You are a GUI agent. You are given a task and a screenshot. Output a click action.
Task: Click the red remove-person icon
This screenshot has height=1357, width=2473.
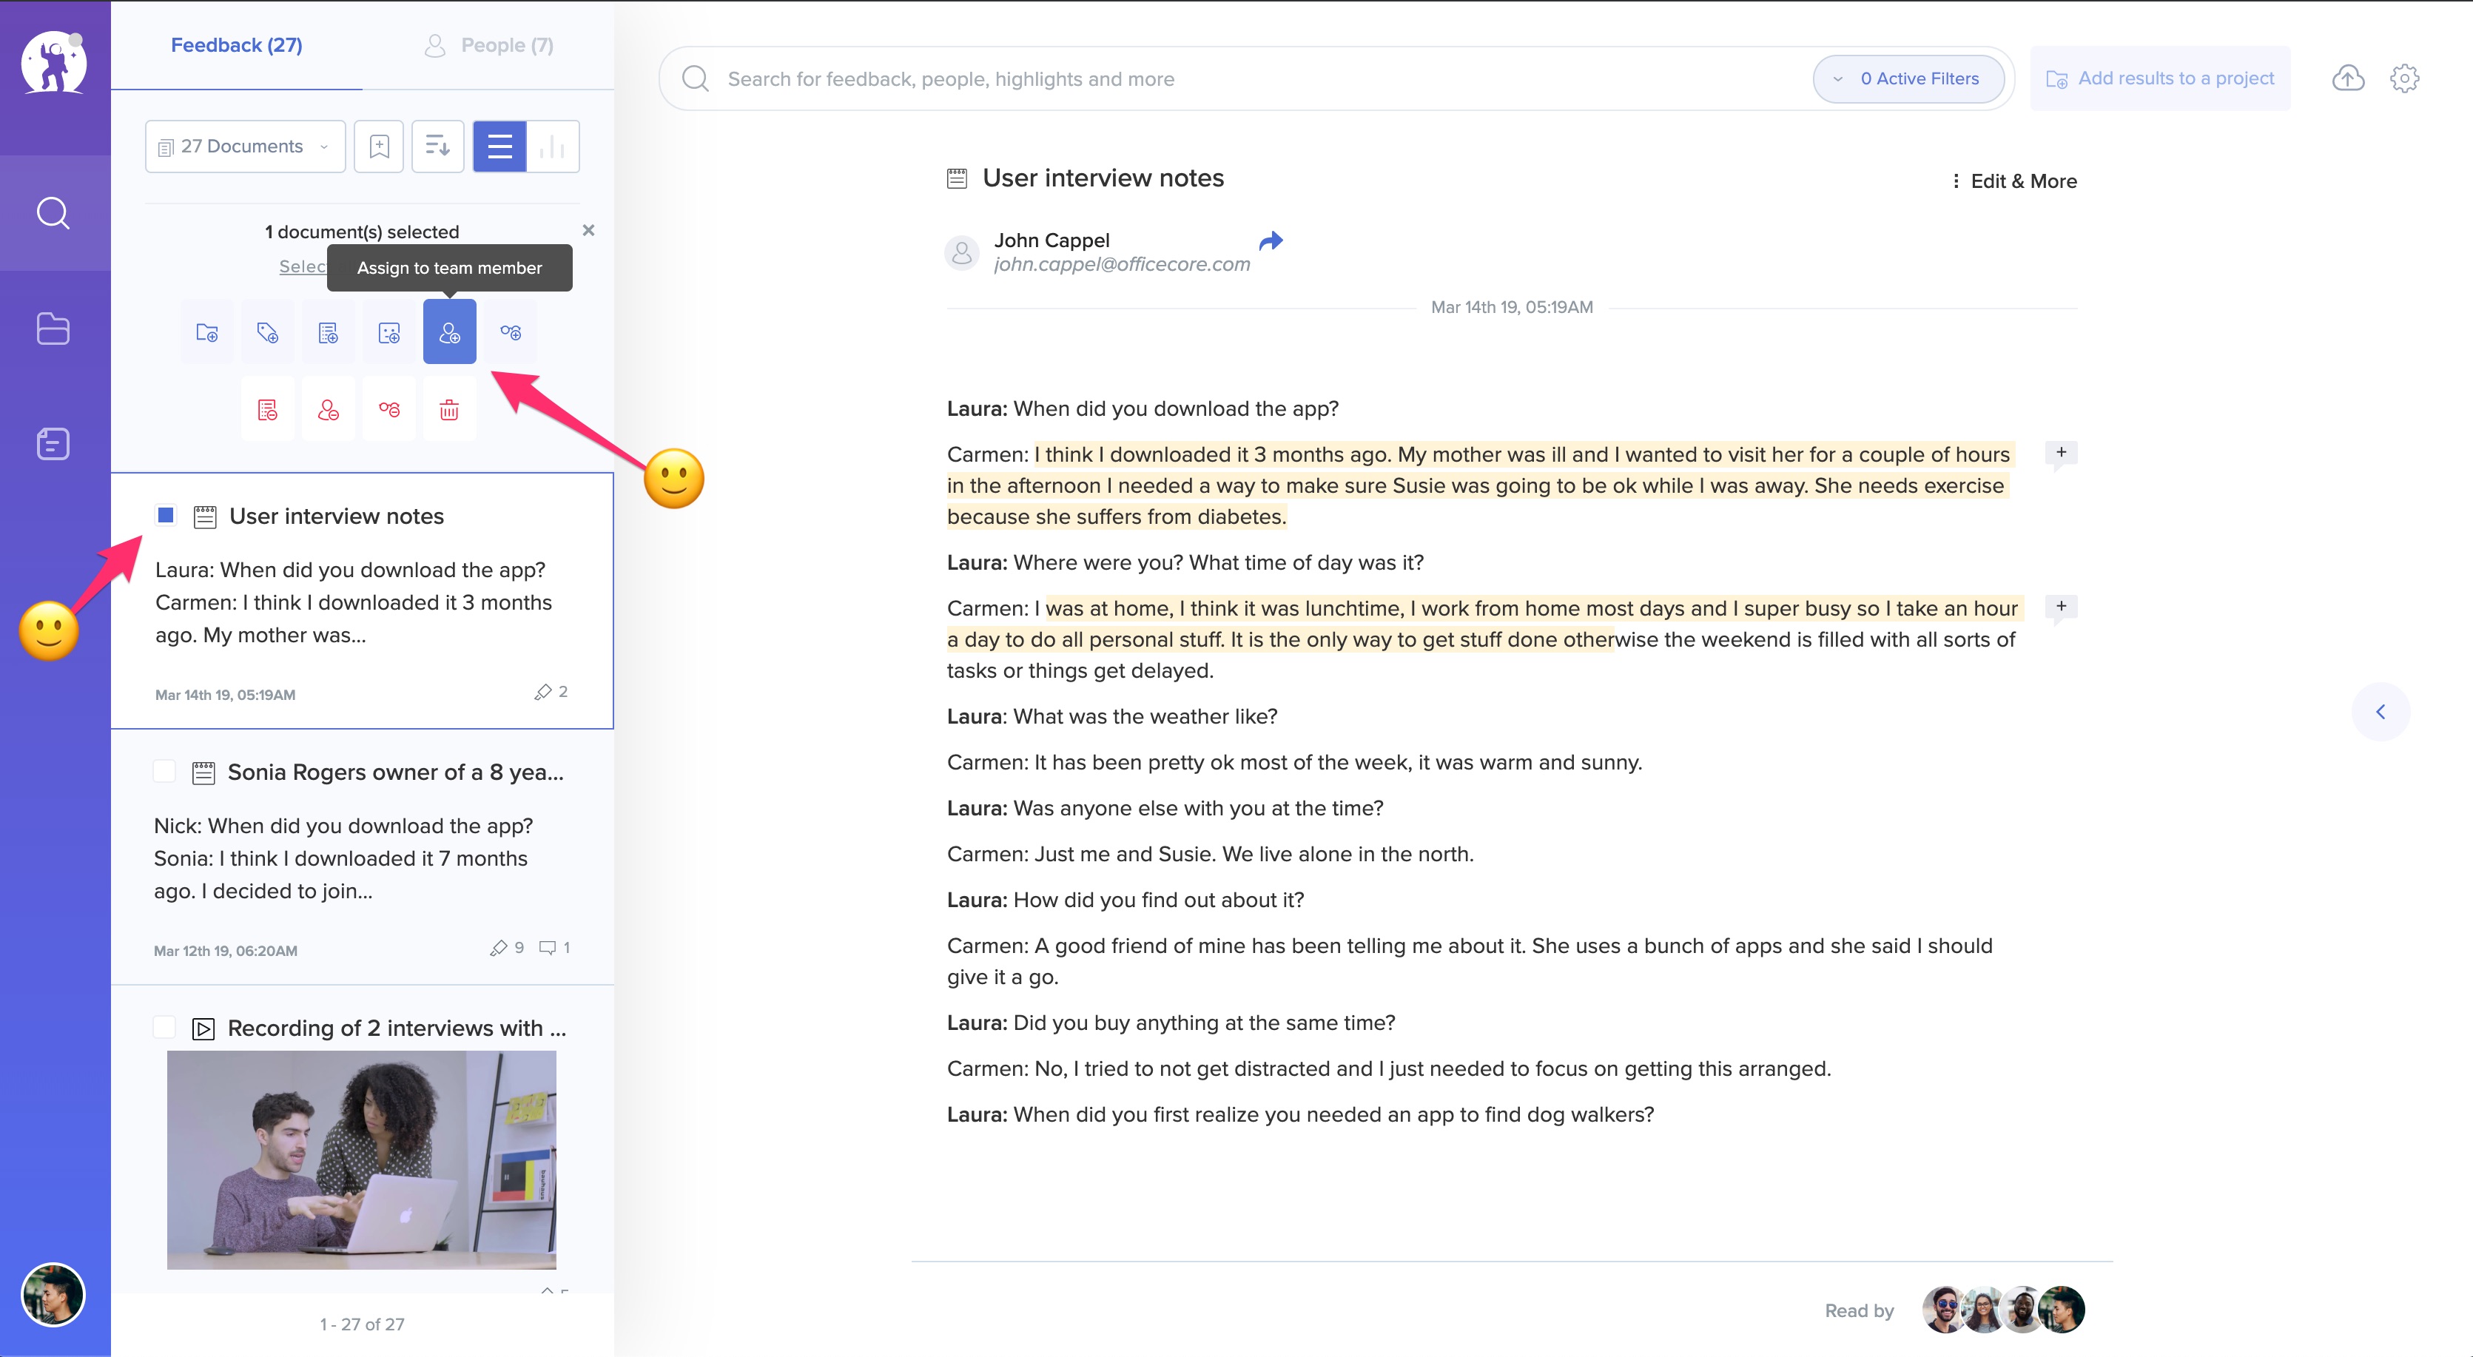click(329, 410)
